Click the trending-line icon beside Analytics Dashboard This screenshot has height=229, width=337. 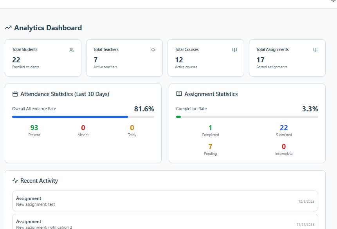point(7,27)
